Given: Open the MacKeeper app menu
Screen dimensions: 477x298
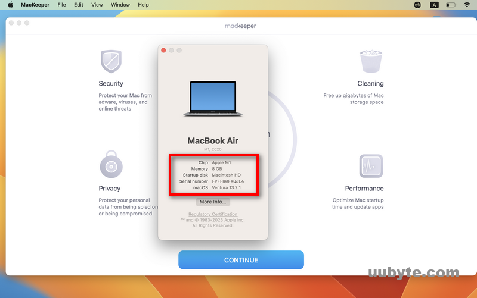Looking at the screenshot, I should (x=35, y=5).
